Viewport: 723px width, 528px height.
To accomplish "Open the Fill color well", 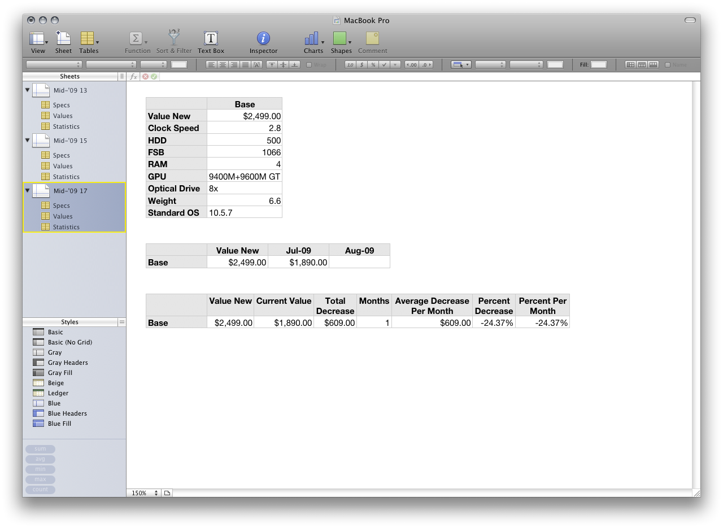I will click(x=599, y=65).
